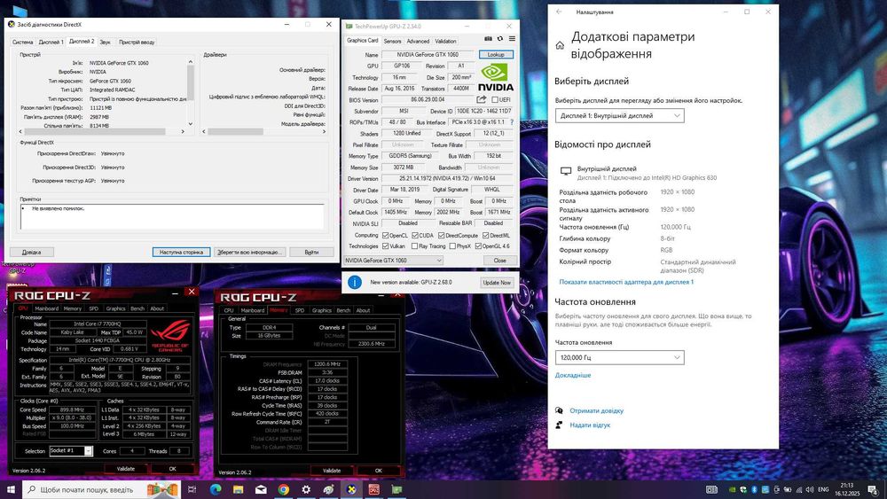Click the taskbar search box
887x499 pixels.
coord(101,489)
